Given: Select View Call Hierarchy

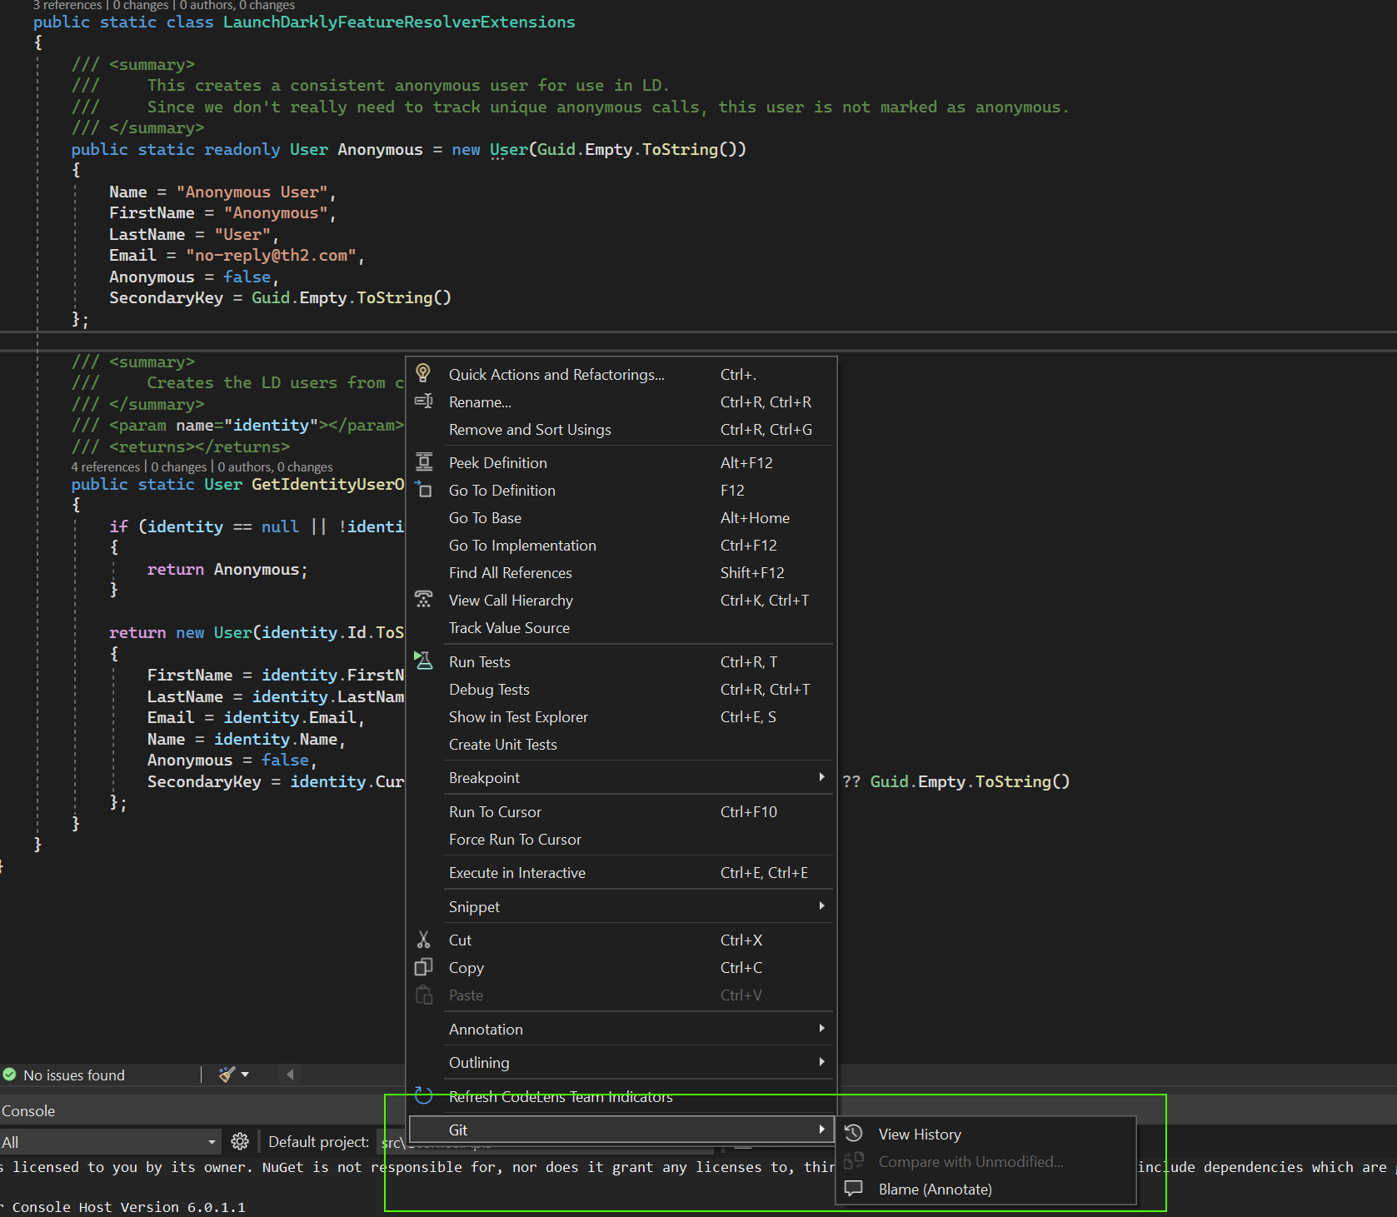Looking at the screenshot, I should click(621, 601).
